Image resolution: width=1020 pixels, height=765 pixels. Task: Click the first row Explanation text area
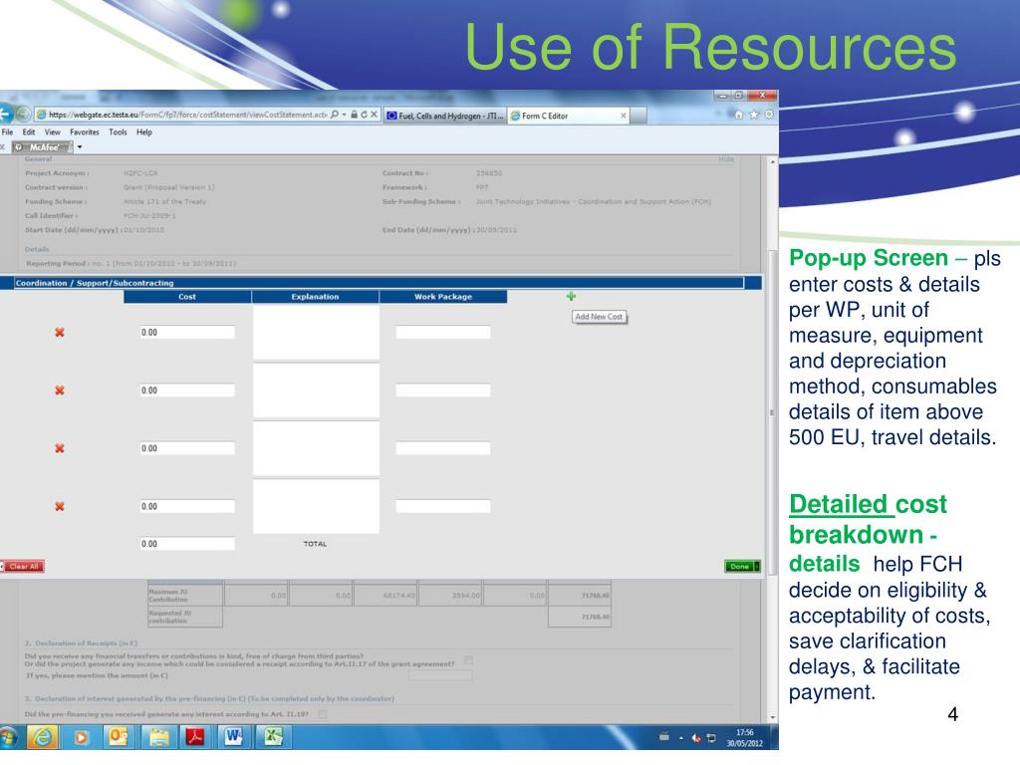click(316, 333)
